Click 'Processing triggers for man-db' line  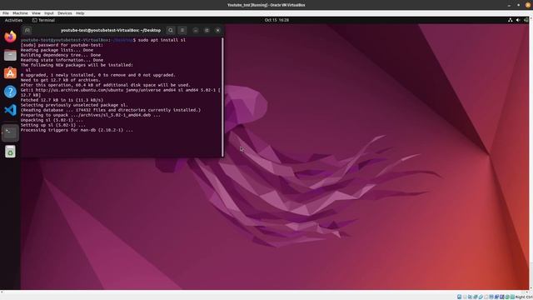point(77,130)
